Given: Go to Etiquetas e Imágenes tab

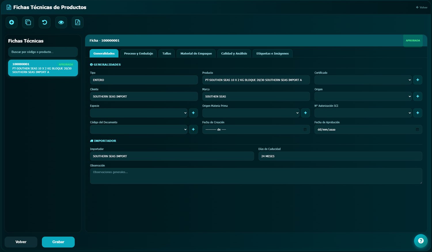Looking at the screenshot, I should 272,54.
